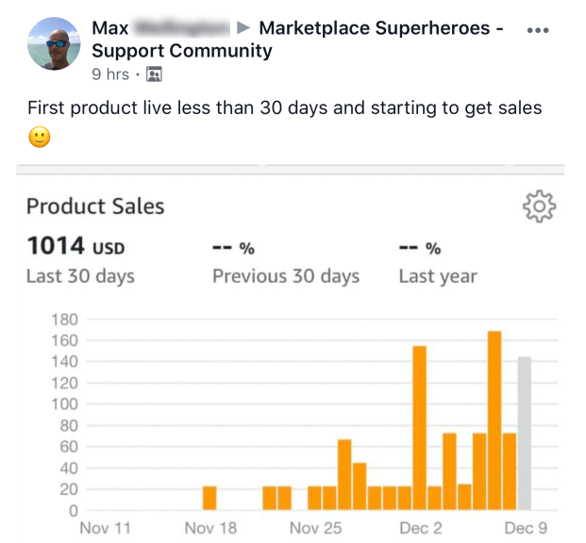Open Max's profile picture

[x=54, y=42]
